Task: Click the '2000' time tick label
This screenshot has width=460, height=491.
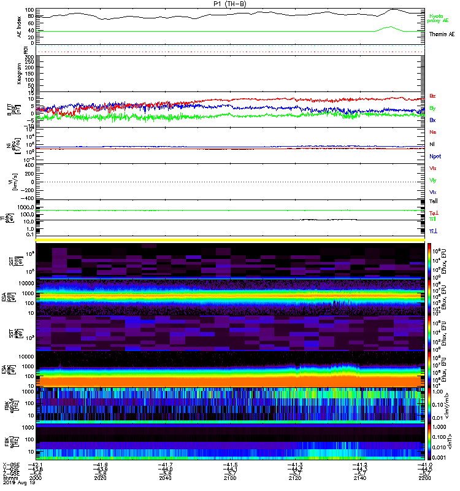Action: click(36, 478)
